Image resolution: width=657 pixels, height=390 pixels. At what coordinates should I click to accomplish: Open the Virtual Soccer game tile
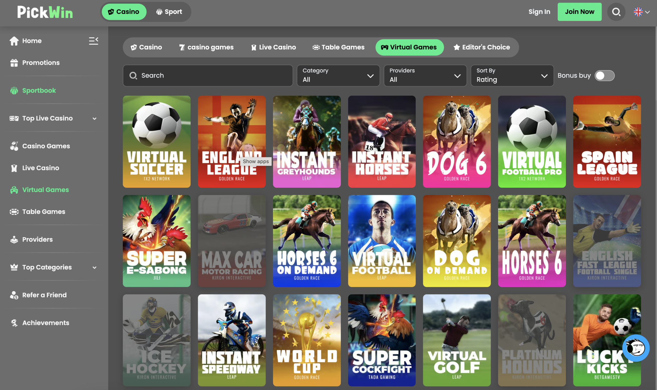coord(156,142)
